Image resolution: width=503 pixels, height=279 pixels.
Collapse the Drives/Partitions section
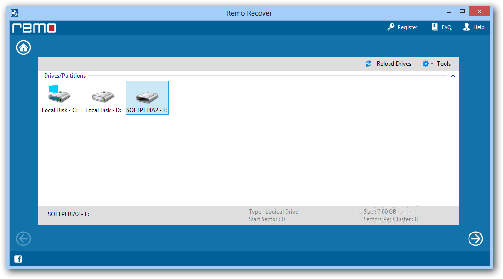click(x=453, y=76)
